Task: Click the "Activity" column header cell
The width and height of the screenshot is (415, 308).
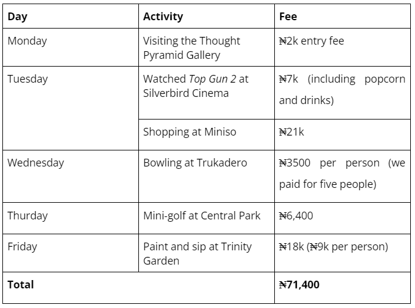Action: click(163, 17)
